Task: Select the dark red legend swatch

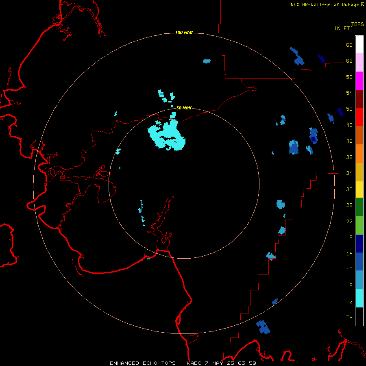Action: click(359, 99)
